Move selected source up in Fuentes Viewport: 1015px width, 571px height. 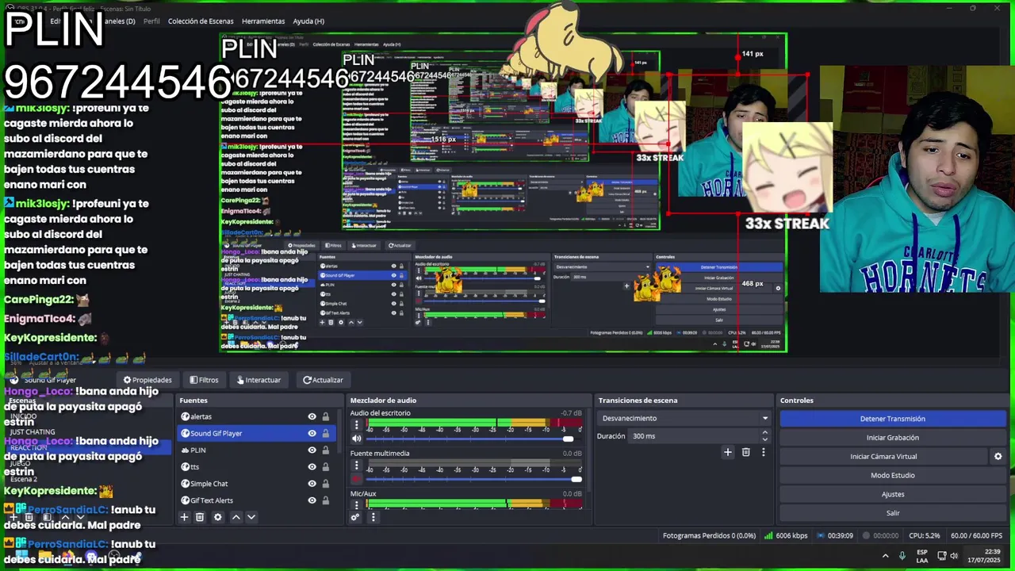coord(236,517)
